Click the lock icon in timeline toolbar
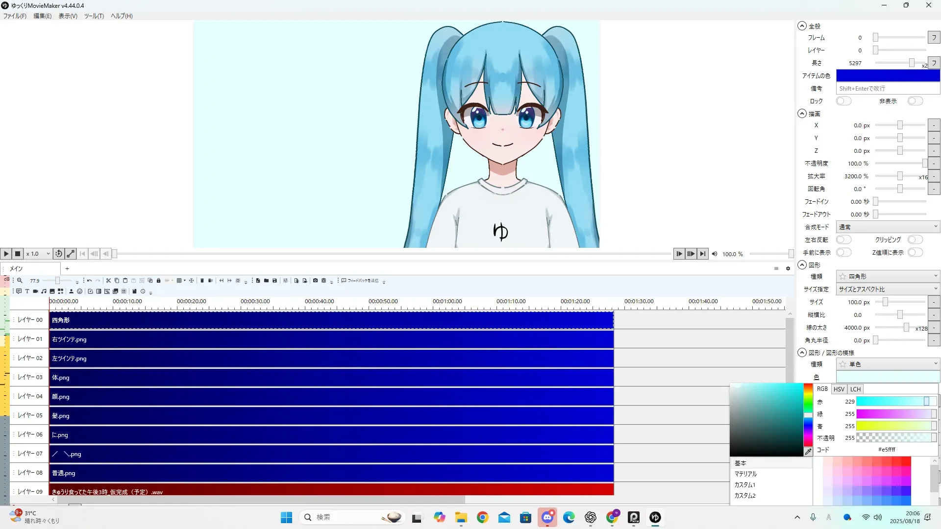 158,281
